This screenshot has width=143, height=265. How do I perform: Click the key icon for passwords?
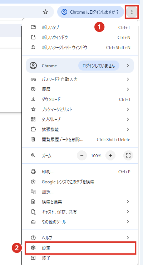[33, 79]
